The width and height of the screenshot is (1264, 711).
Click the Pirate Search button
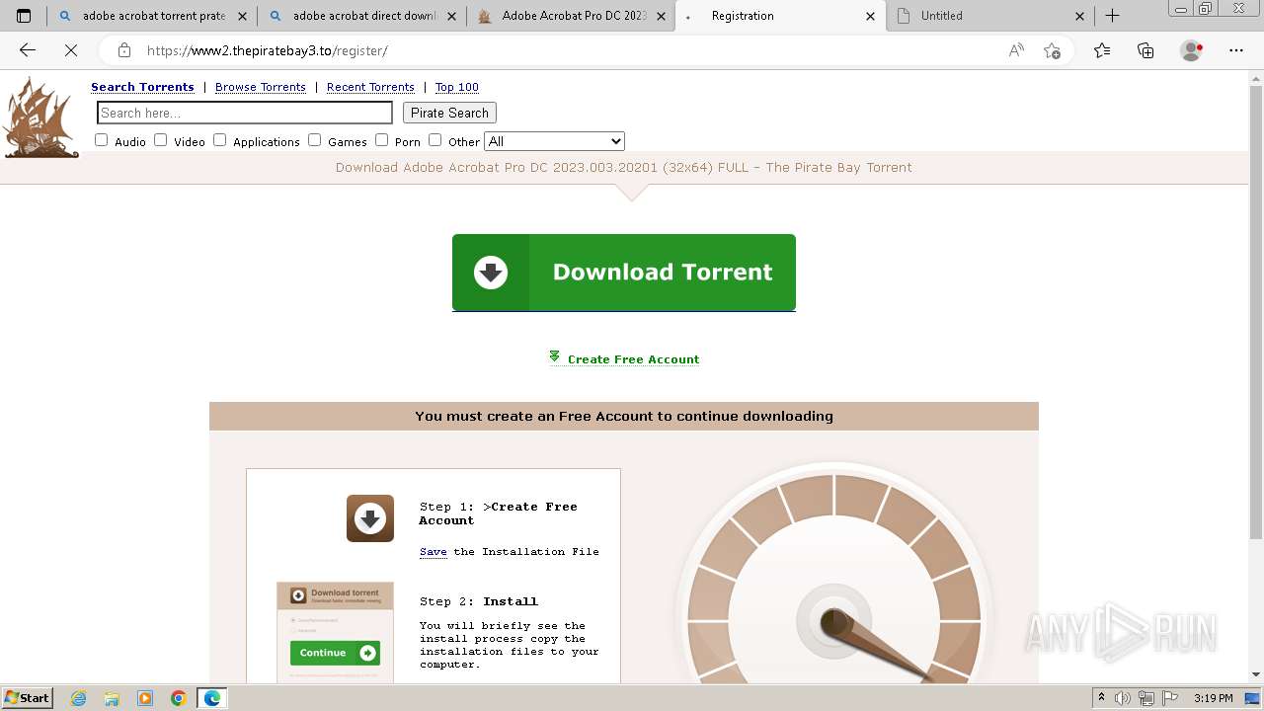[x=449, y=113]
